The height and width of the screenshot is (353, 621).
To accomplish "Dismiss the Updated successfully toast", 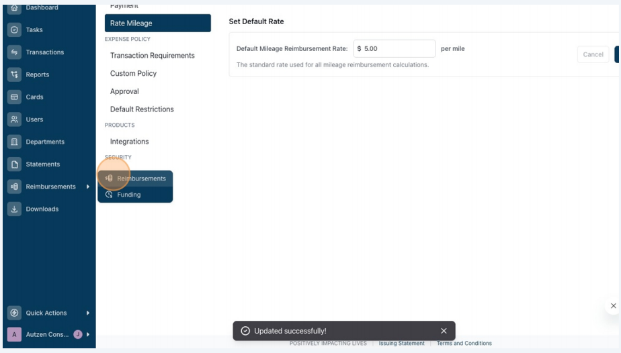I will click(444, 331).
